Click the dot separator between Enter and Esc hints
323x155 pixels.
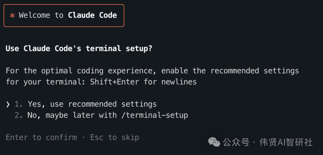tap(83, 137)
